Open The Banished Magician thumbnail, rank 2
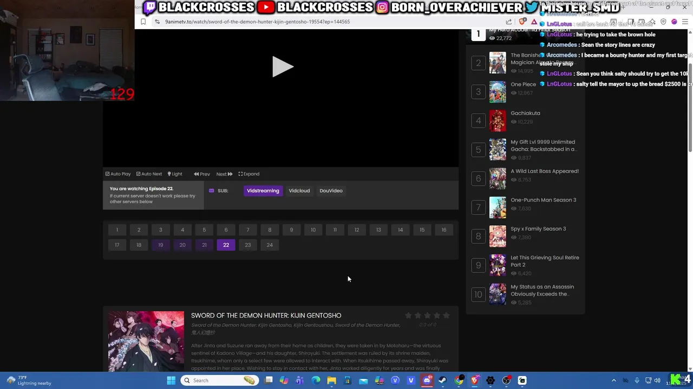This screenshot has height=389, width=693. click(x=498, y=63)
